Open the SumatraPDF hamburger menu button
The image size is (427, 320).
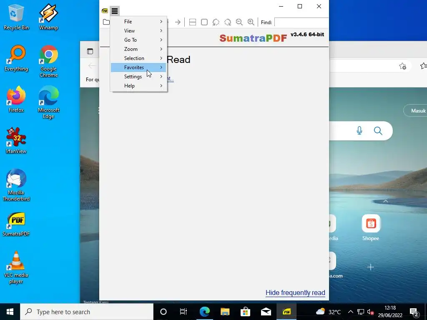tap(115, 11)
